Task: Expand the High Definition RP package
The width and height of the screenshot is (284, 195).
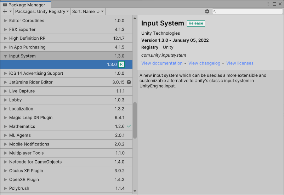Action: [5, 38]
